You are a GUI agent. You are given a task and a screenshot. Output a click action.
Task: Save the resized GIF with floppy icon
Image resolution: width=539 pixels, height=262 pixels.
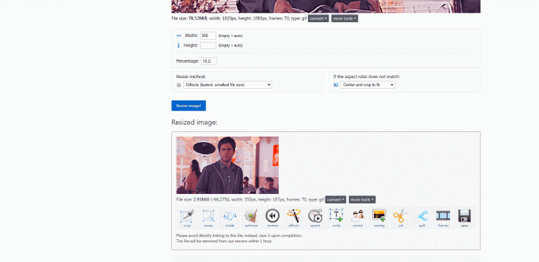click(x=464, y=218)
